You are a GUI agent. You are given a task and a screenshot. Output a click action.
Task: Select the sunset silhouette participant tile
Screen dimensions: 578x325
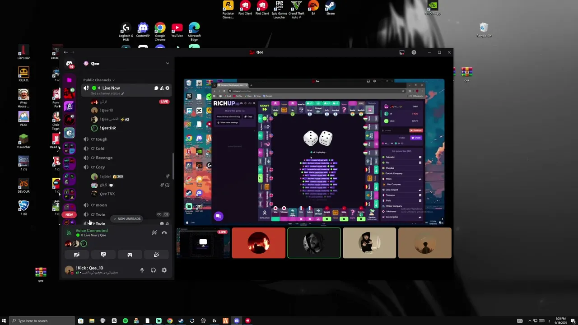[x=425, y=243]
